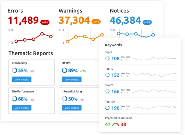This screenshot has height=135, width=185.
Task: Select the peak point on Errors chart
Action: click(42, 34)
